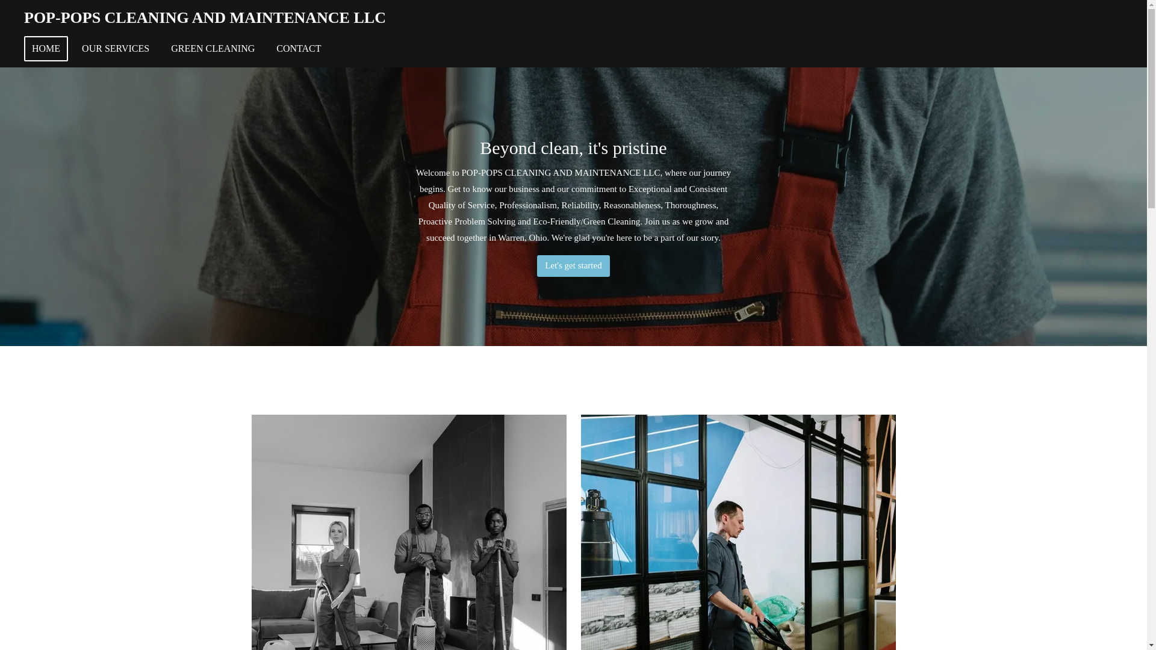
Task: Open the GREEN CLEANING menu item
Action: [x=213, y=49]
